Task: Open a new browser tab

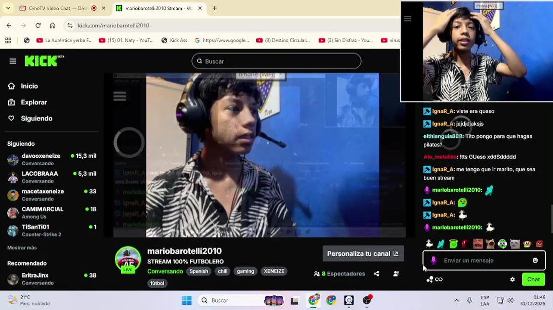Action: (x=214, y=8)
